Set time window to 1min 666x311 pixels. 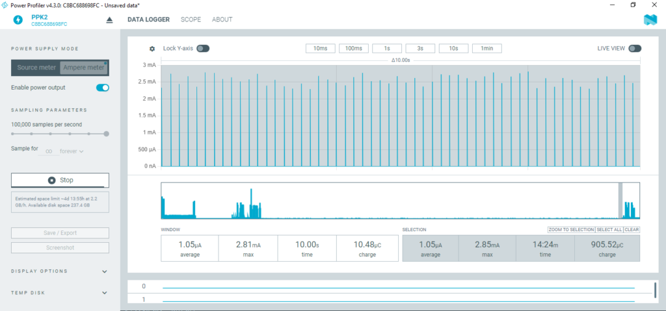(486, 48)
